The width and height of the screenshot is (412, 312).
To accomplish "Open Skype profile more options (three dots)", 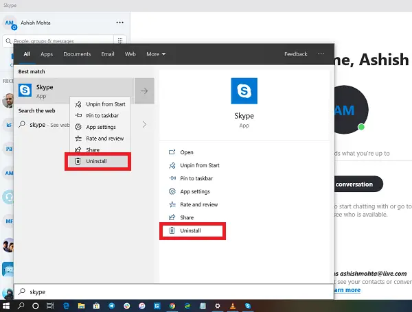I will 119,23.
